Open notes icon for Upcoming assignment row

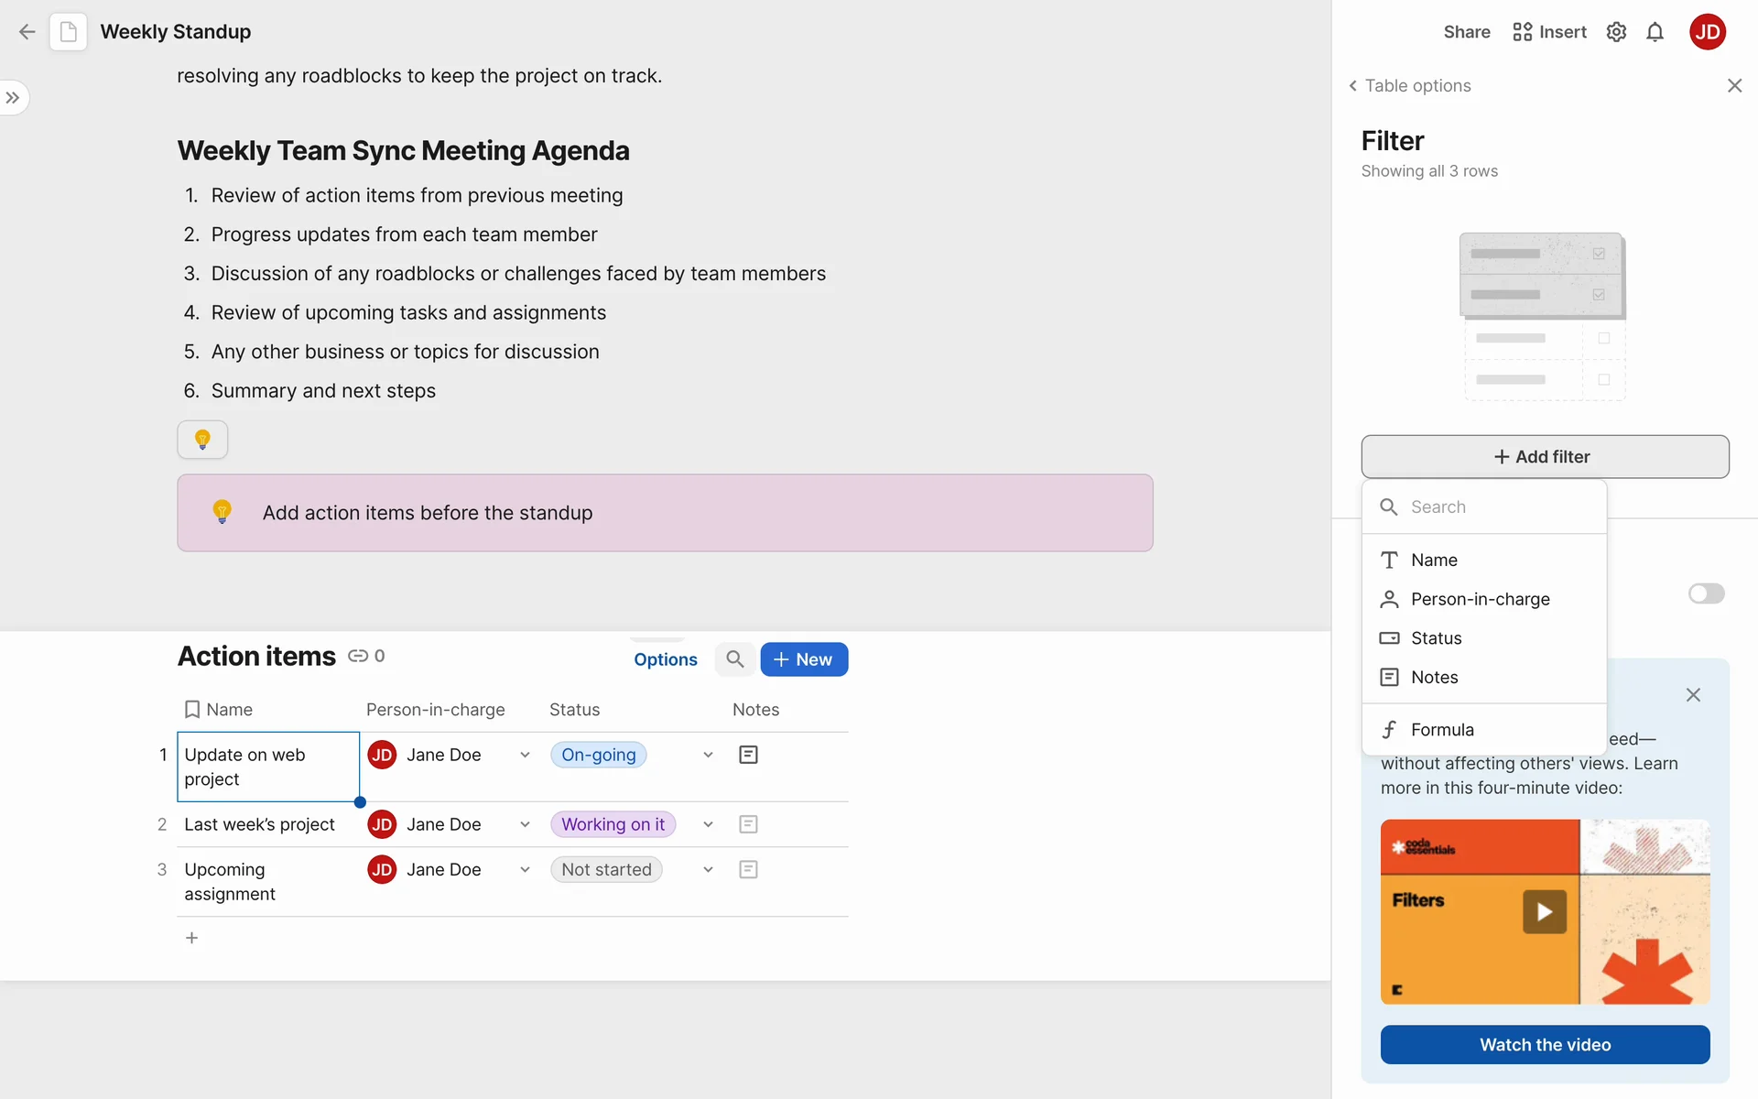(x=748, y=869)
